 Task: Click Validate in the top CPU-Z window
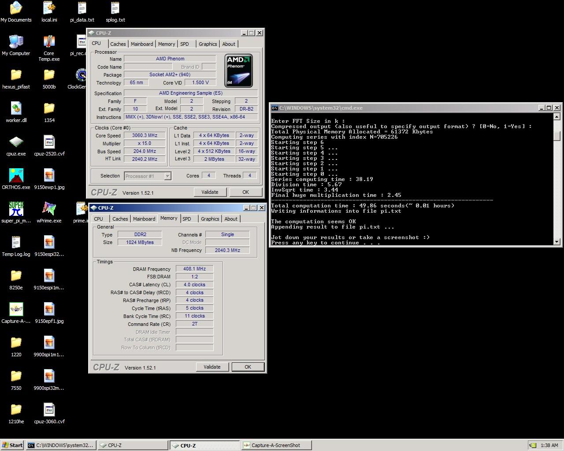tap(210, 192)
